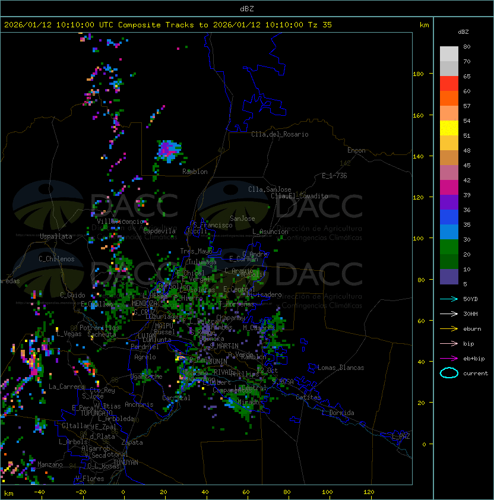Viewport: 494px width, 500px height.
Task: Click the yellow eburn arrow in legend
Action: [449, 329]
